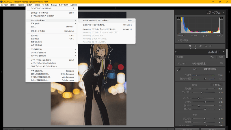This screenshot has width=231, height=130.
Task: Collapse the ヒストグラム panel triangle
Action: click(223, 12)
